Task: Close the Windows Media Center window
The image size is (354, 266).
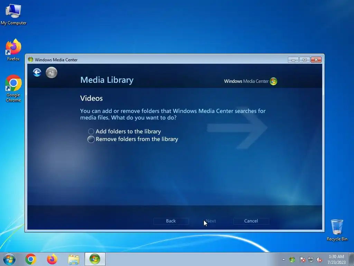Action: click(x=316, y=60)
